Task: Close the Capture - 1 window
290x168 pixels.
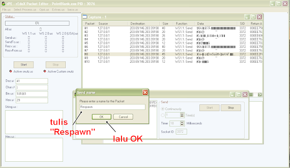Action: [x=259, y=17]
